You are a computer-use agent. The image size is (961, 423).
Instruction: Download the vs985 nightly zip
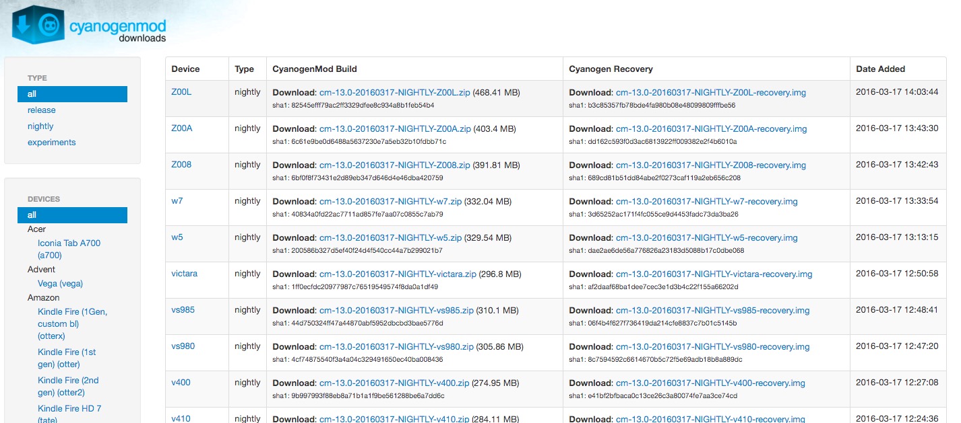(x=396, y=310)
